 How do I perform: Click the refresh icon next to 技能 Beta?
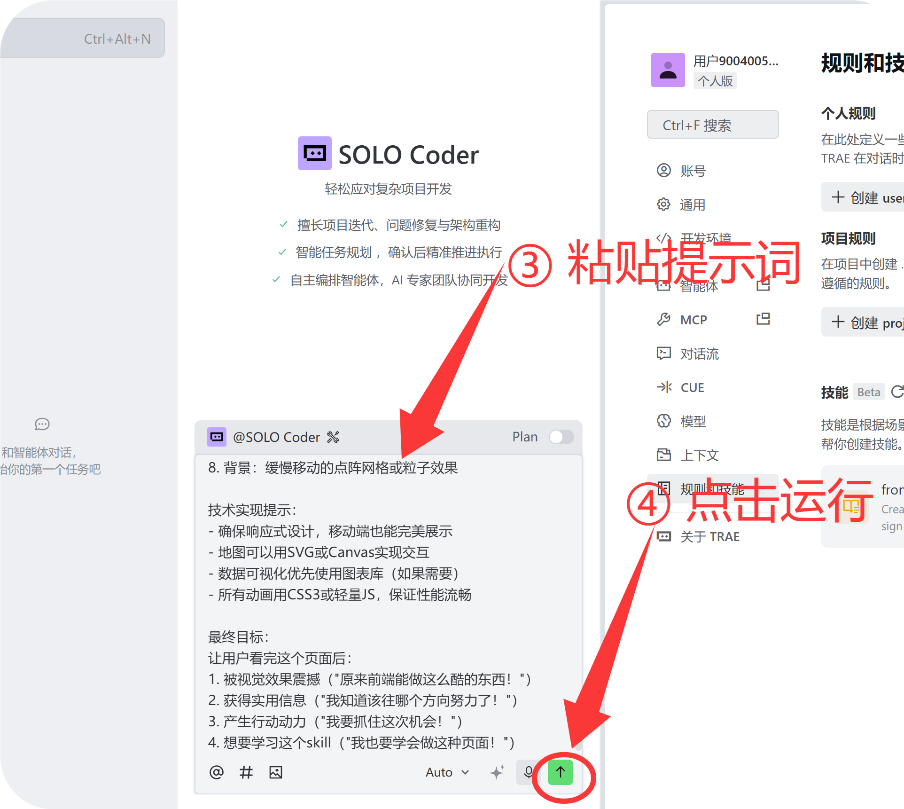897,392
